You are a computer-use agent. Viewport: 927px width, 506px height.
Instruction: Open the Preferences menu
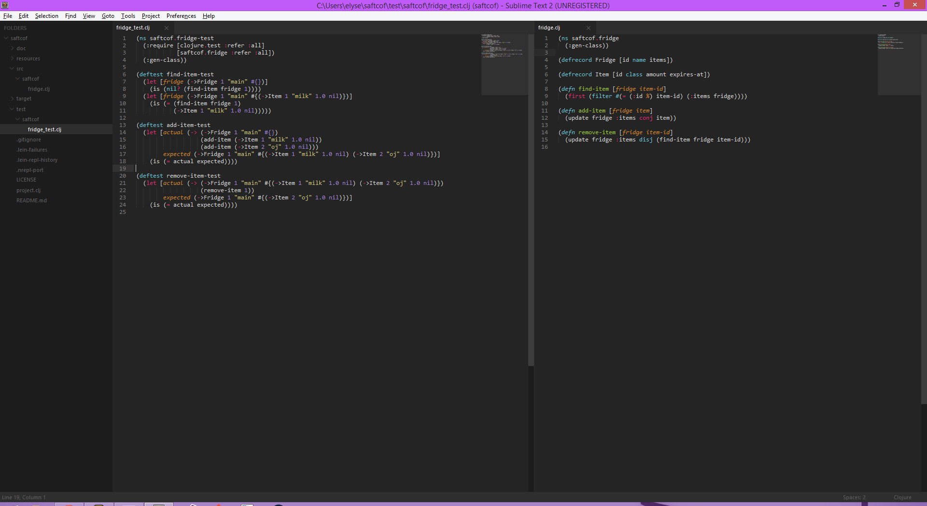click(181, 16)
